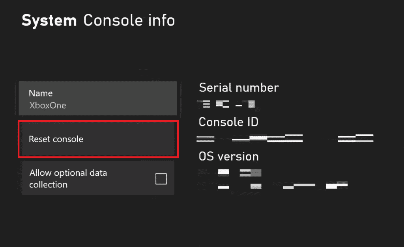Click the Serial number heading
404x247 pixels.
(239, 87)
